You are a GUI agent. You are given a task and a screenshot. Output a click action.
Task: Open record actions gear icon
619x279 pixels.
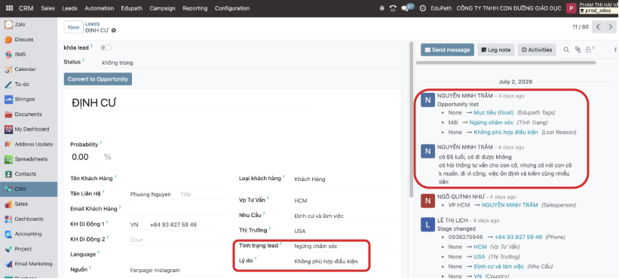[x=114, y=30]
